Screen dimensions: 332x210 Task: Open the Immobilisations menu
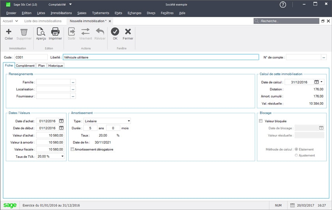[61, 13]
